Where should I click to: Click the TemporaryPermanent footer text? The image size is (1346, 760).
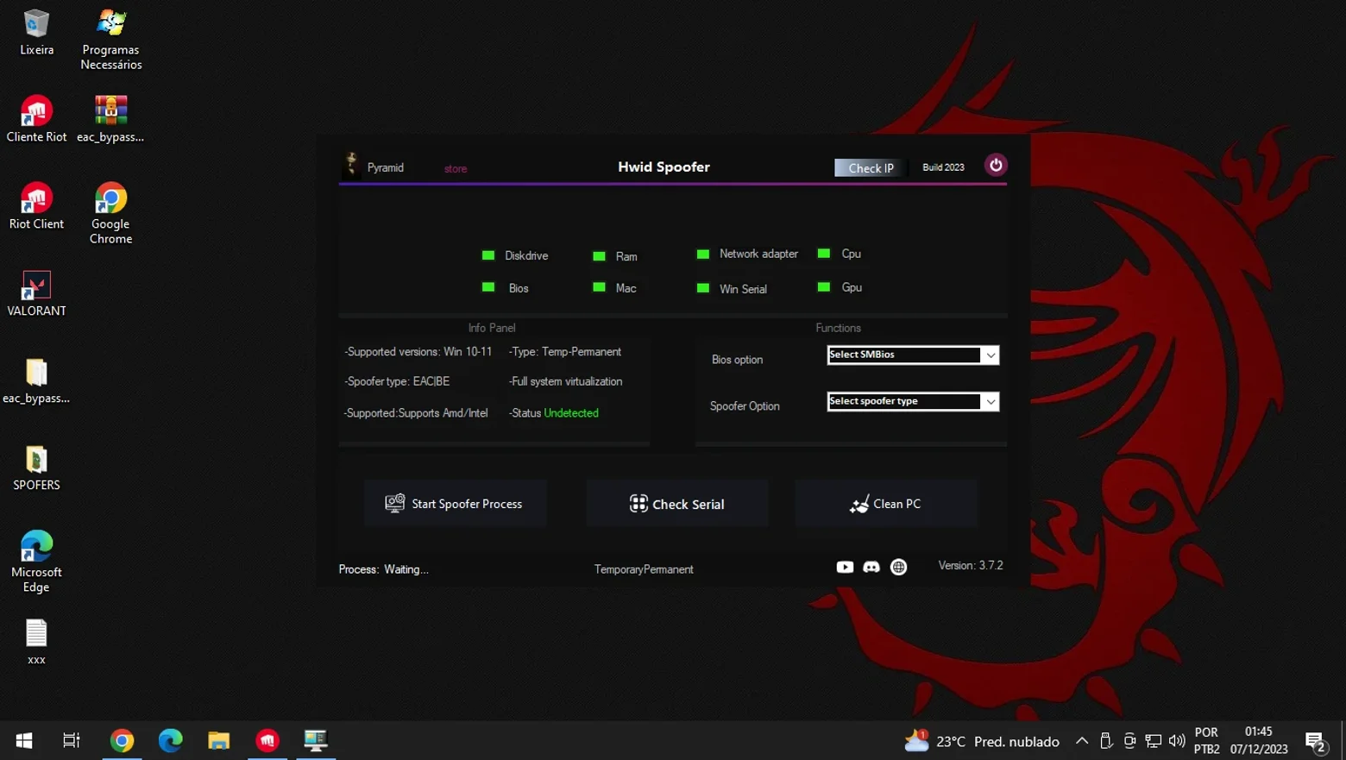644,569
